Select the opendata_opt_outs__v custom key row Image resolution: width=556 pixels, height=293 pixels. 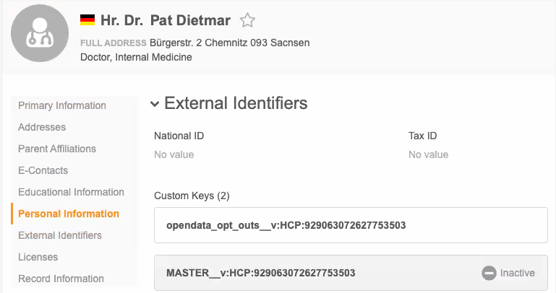click(351, 225)
